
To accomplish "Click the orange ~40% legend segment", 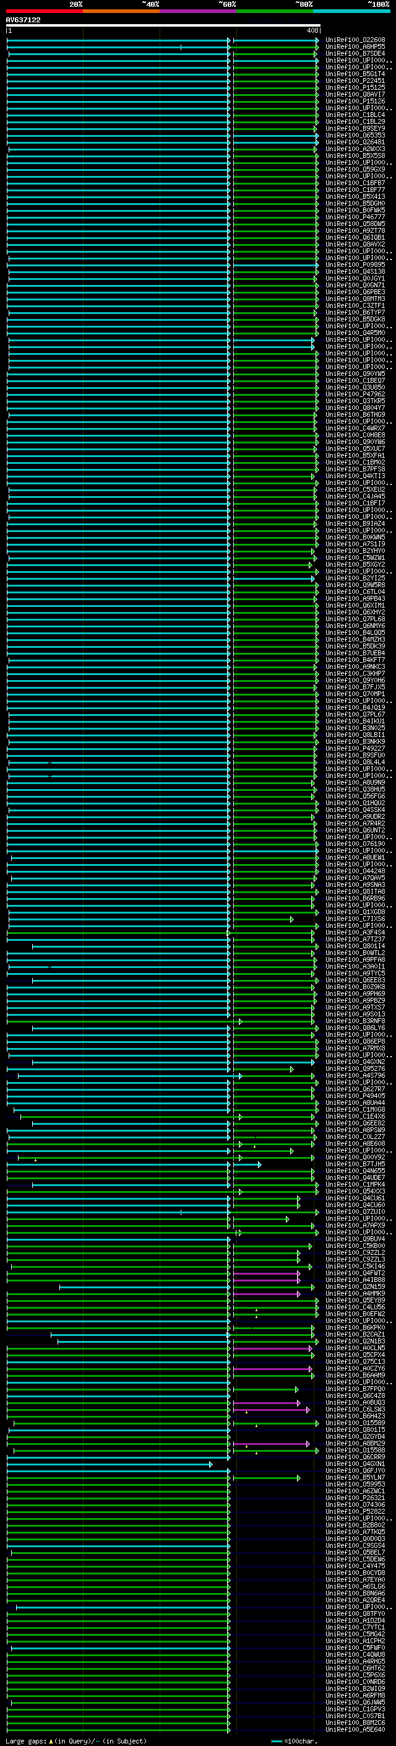I will (x=121, y=11).
